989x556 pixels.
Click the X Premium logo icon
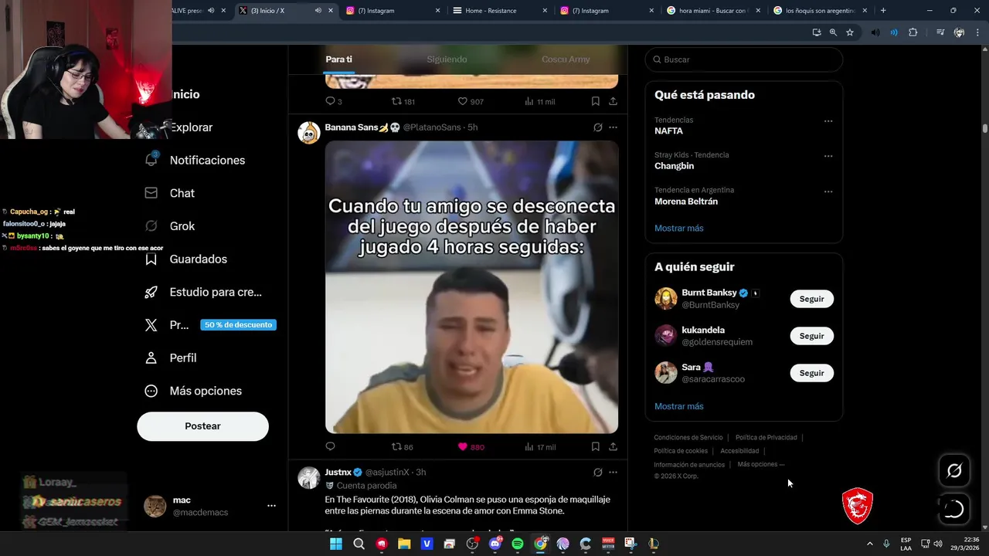[x=151, y=325]
